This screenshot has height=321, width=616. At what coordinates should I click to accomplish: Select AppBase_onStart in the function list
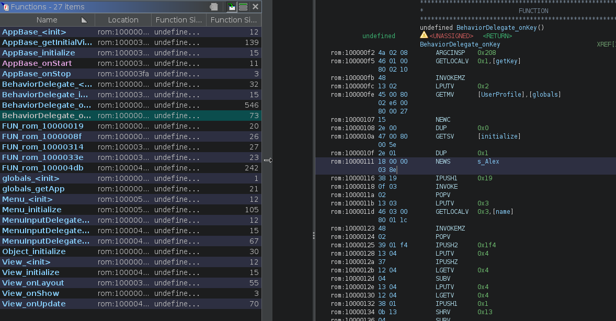point(37,63)
